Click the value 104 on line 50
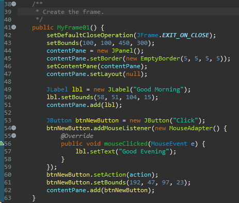This screenshot has width=239, height=203. point(131,97)
